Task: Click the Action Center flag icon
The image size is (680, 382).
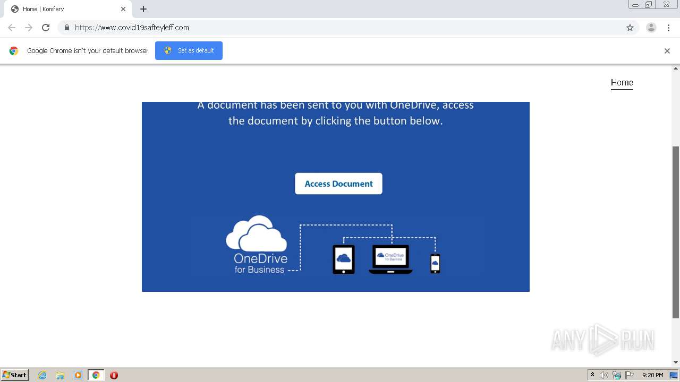Action: [630, 375]
